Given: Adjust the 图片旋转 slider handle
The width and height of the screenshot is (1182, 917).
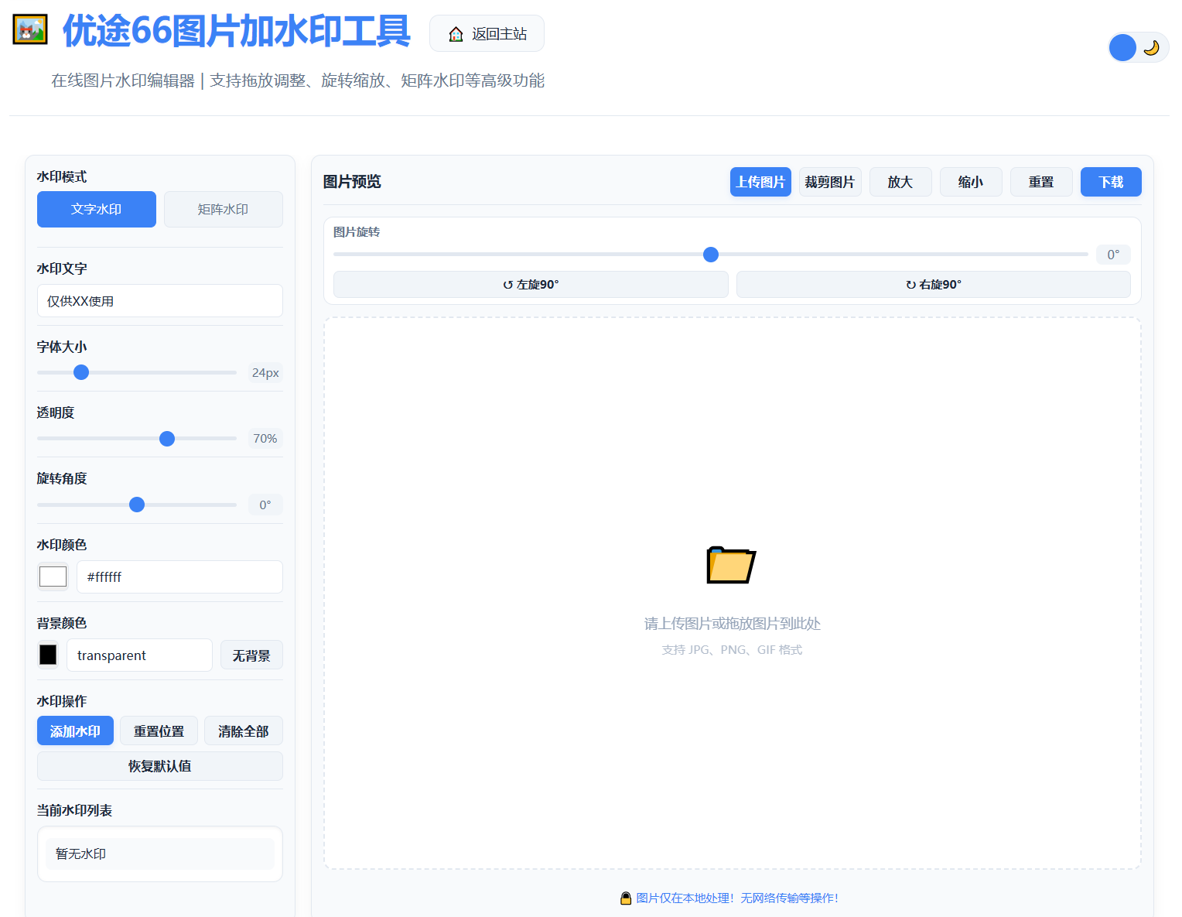Looking at the screenshot, I should (x=711, y=255).
